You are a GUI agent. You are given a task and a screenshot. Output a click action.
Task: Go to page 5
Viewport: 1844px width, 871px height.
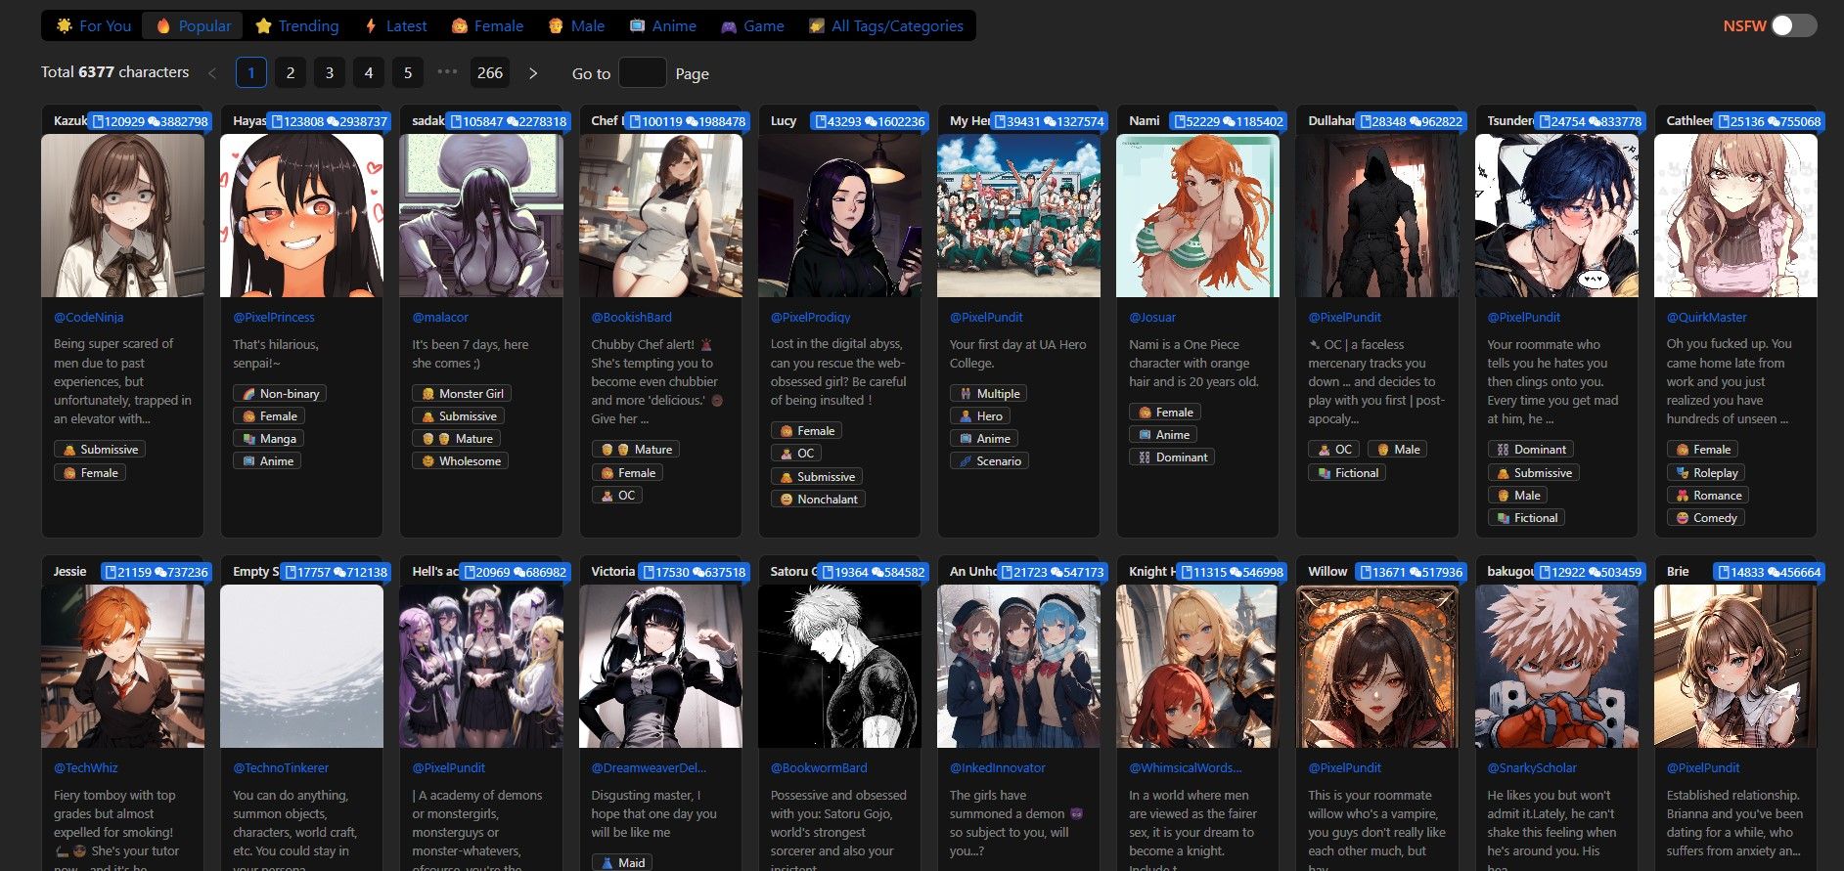pyautogui.click(x=408, y=72)
